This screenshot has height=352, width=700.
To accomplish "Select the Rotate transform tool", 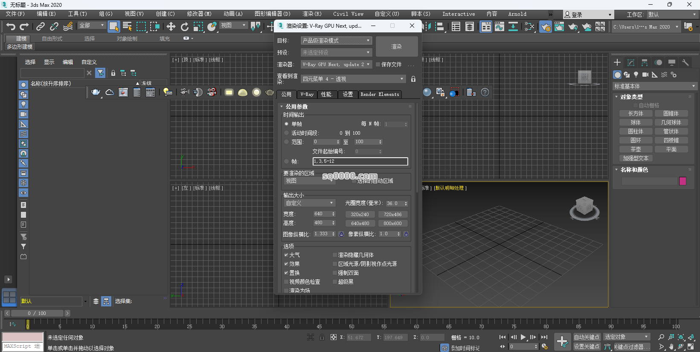I will point(184,27).
